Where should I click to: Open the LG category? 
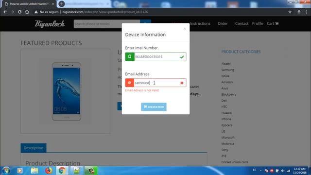[223, 131]
